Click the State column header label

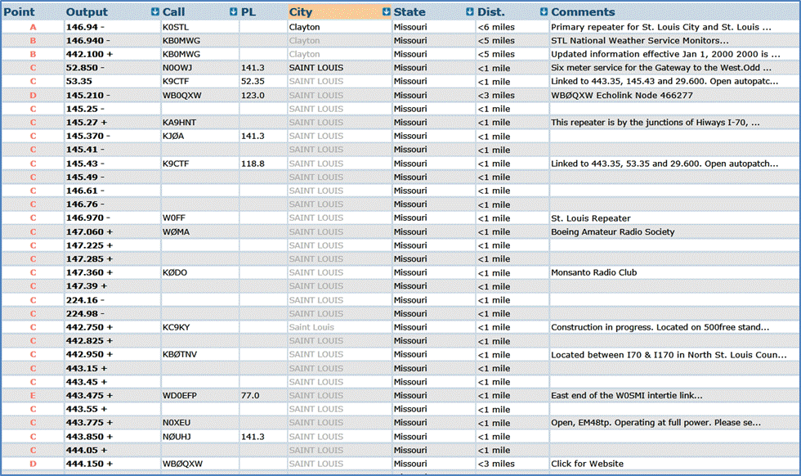409,11
